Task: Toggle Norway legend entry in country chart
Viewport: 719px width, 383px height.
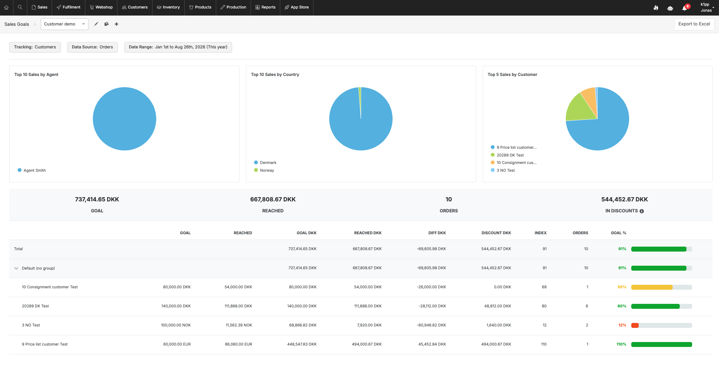Action: pyautogui.click(x=264, y=170)
